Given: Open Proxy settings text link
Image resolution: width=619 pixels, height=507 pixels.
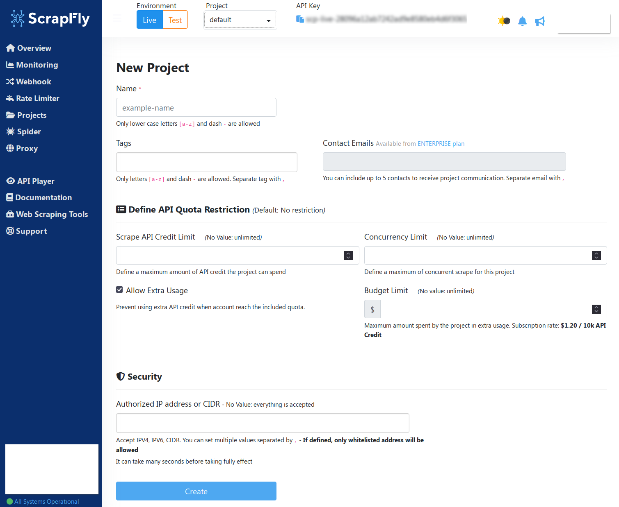Looking at the screenshot, I should [x=27, y=148].
